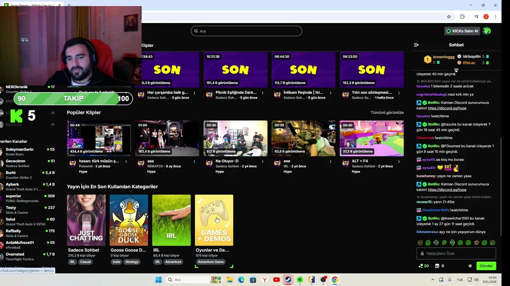The height and width of the screenshot is (286, 510).
Task: Click the 'Strategy' tag under Goose Goose Duck
Action: pos(132,262)
